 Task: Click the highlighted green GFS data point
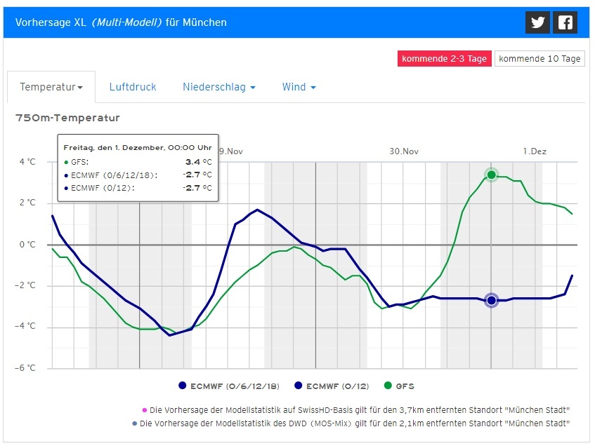(492, 175)
